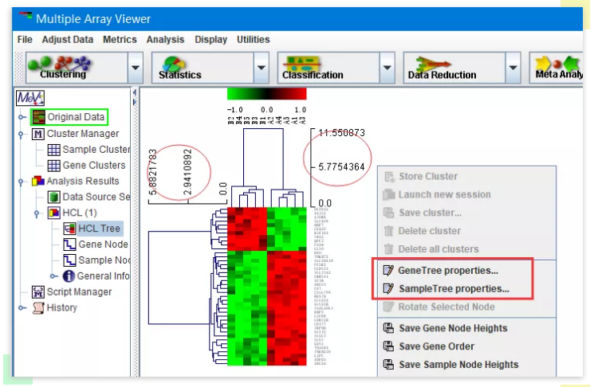
Task: Collapse the Analysis Results tree node
Action: coord(22,182)
